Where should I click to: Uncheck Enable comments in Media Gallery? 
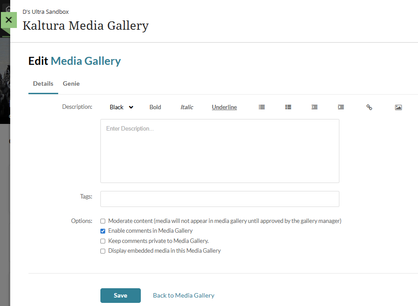pyautogui.click(x=103, y=231)
